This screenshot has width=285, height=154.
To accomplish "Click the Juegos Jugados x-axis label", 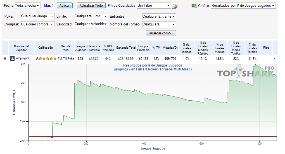I will [x=153, y=148].
